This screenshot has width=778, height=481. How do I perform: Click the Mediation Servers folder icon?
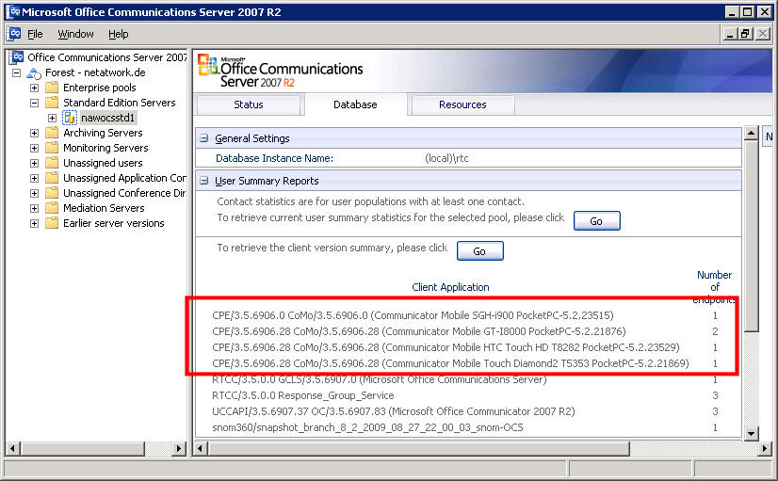click(x=52, y=208)
